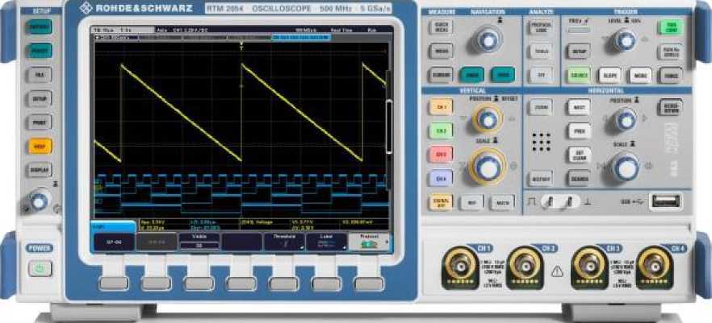Tap the physical softkey beneath Visible
The image size is (712, 323).
(x=199, y=284)
